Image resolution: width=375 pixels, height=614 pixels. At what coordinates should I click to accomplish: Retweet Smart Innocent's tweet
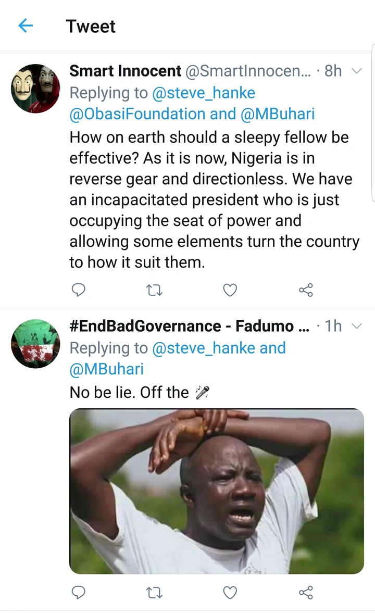(154, 290)
